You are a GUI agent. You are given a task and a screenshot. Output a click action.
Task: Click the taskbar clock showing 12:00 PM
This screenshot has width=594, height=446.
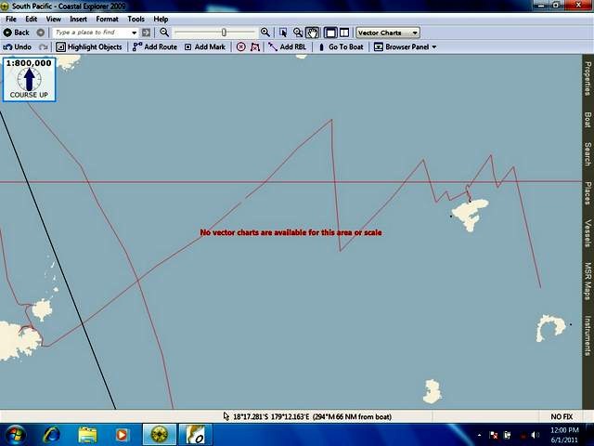[x=564, y=435]
